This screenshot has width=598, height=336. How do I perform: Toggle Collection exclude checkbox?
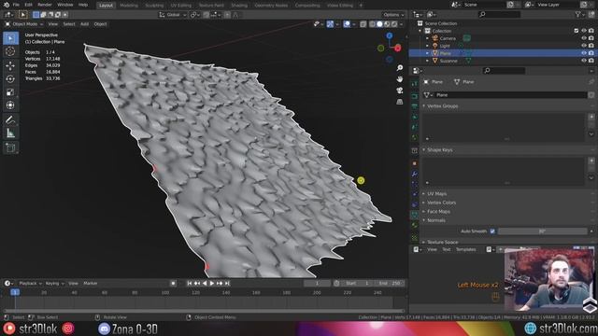point(577,31)
